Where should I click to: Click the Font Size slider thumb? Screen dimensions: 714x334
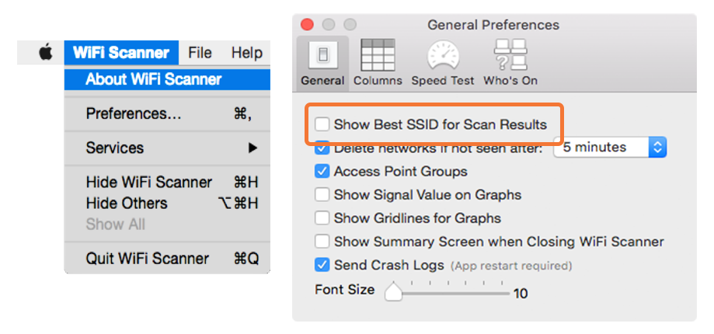(393, 292)
